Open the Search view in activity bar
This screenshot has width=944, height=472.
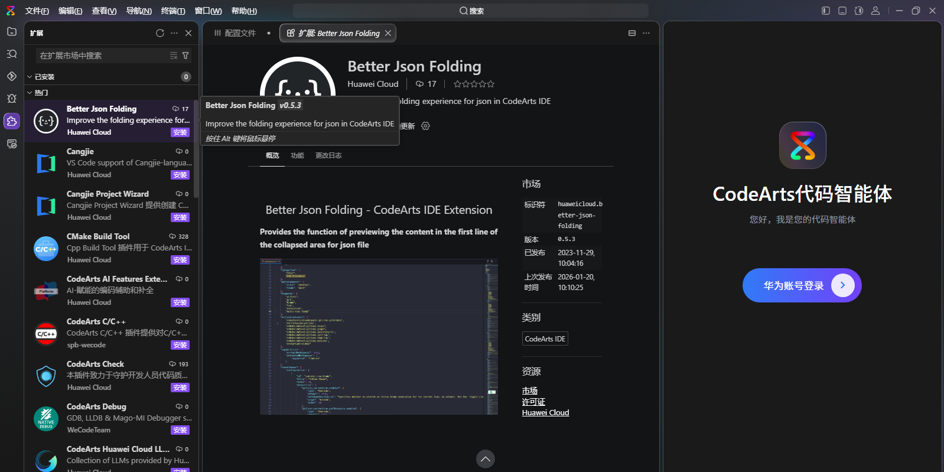(12, 54)
